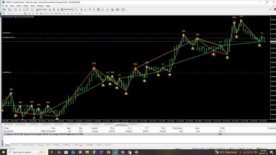
Task: Toggle the Terminal panel toolbar icon
Action: point(28,9)
